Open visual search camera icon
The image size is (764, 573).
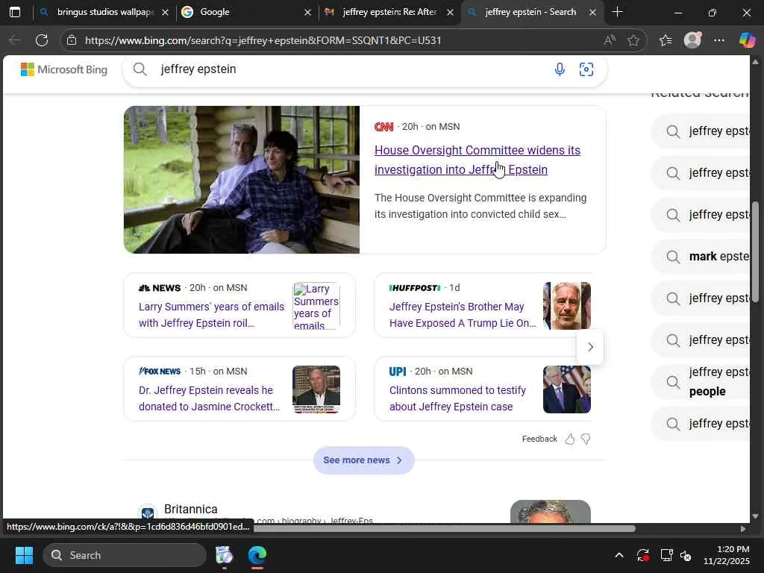pyautogui.click(x=586, y=69)
